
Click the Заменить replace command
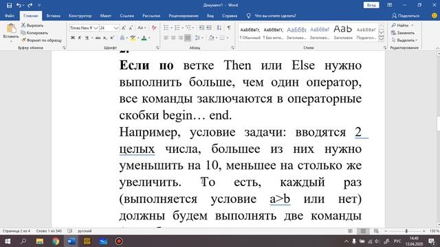point(404,33)
